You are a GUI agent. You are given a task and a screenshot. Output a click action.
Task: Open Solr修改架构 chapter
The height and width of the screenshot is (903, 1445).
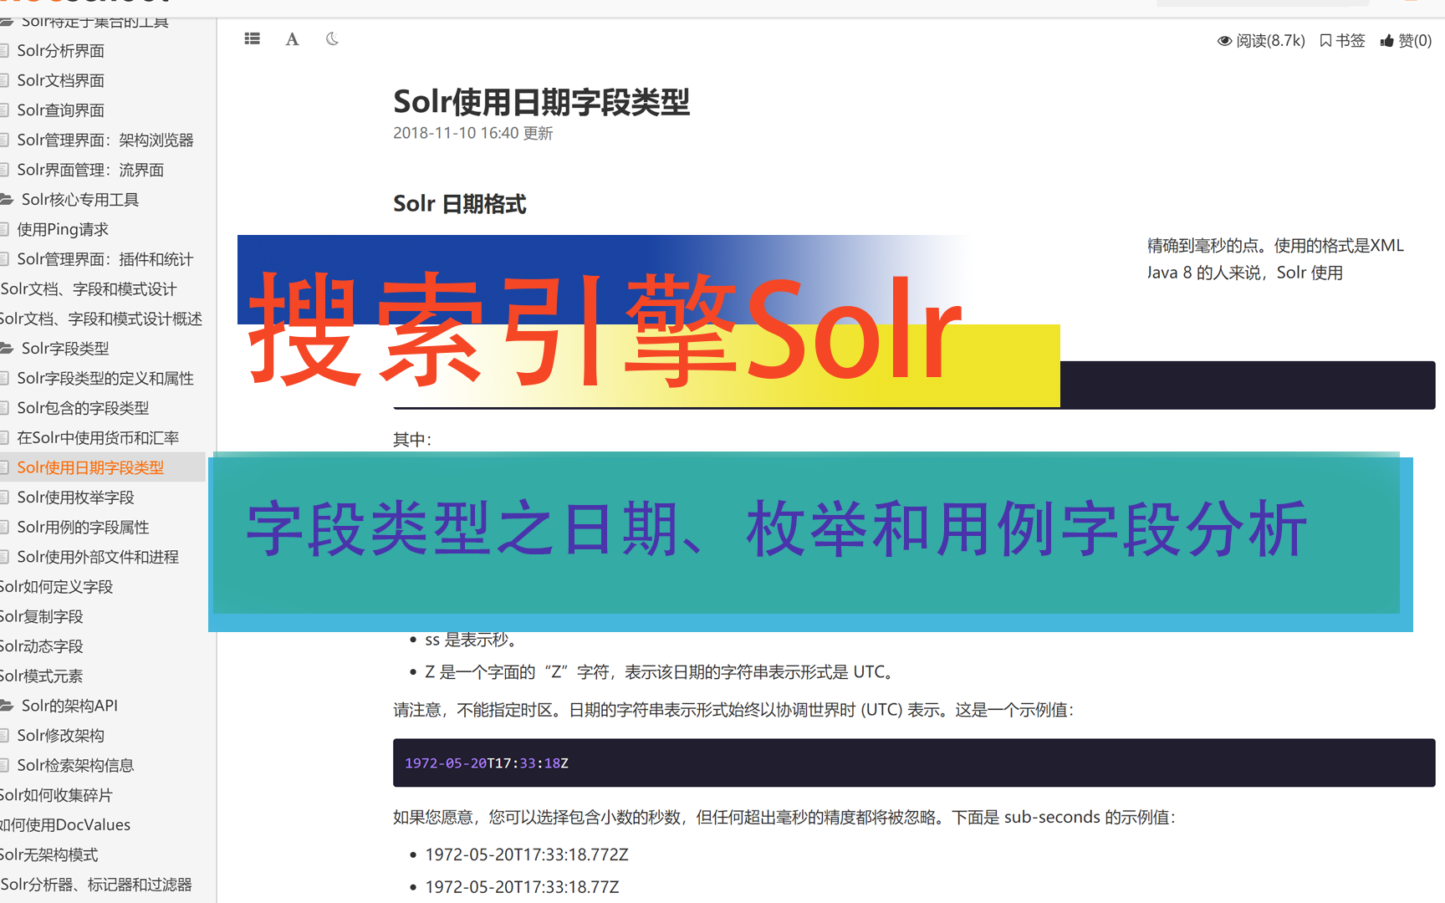[x=61, y=736]
